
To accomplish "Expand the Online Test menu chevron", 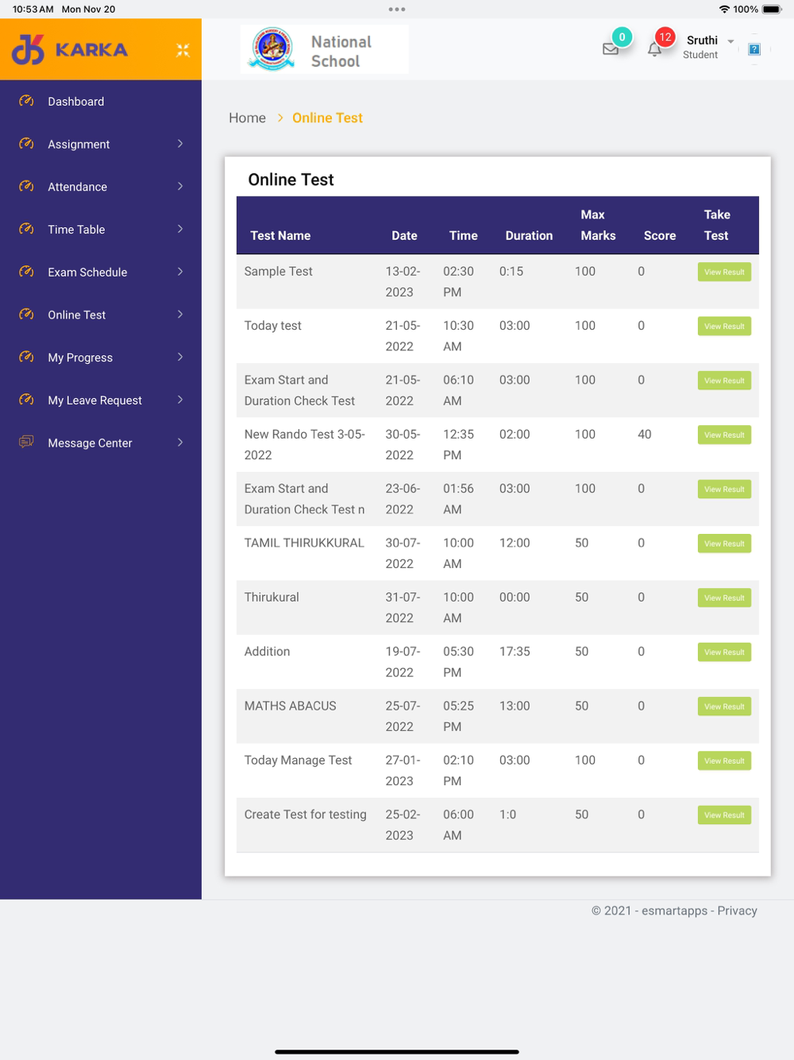I will coord(180,314).
